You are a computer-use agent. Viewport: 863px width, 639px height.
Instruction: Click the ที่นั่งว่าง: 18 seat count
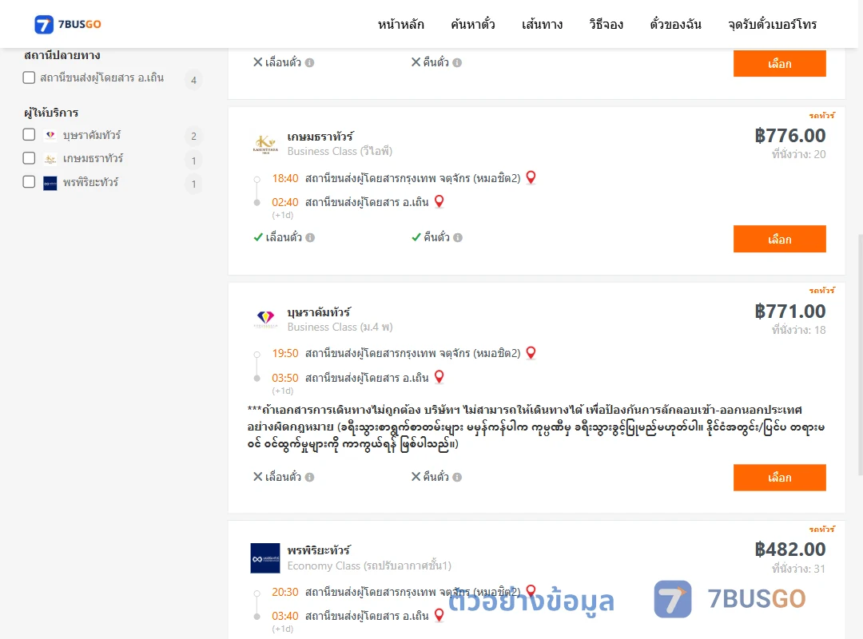coord(798,330)
